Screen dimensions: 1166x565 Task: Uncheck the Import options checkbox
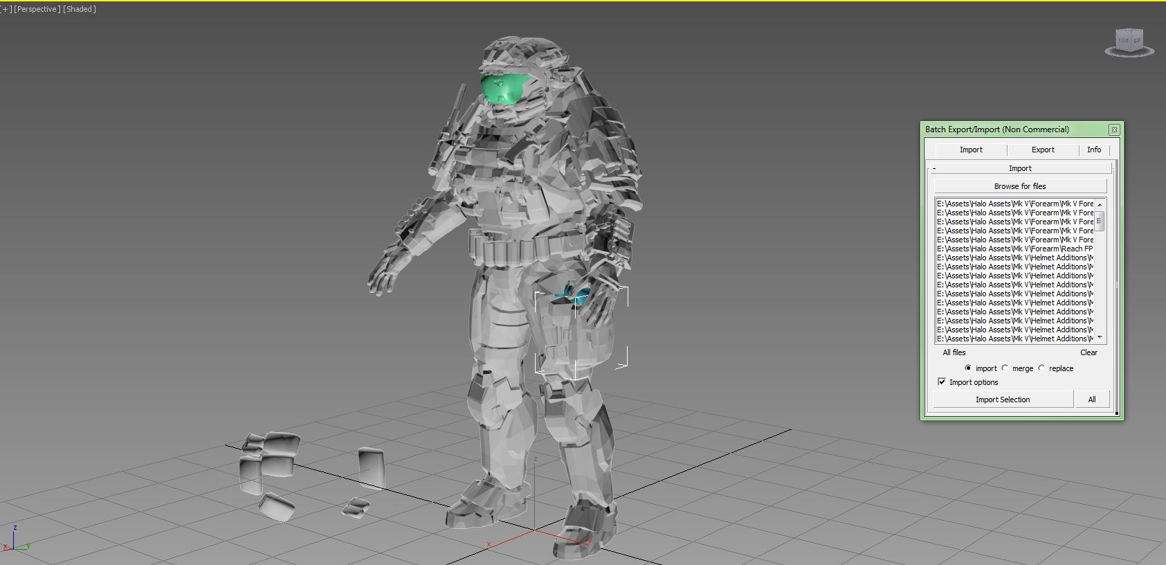[942, 382]
